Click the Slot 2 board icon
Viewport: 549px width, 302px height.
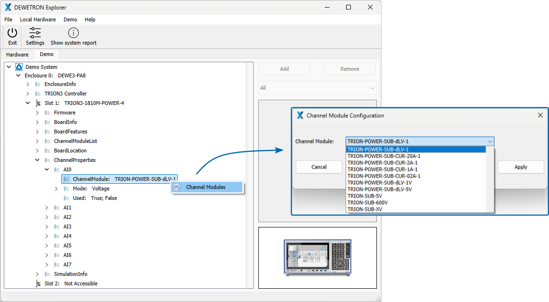coord(38,283)
